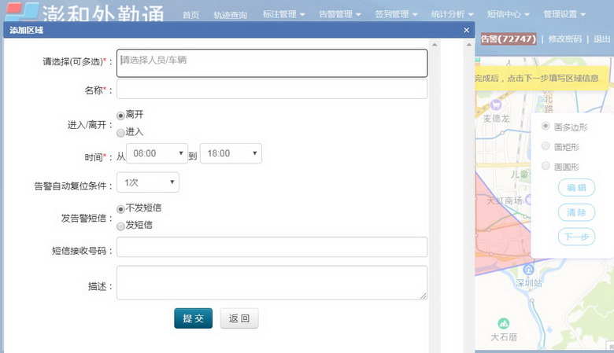Open the 1次 alarm reset dropdown
614x353 pixels.
tap(148, 182)
